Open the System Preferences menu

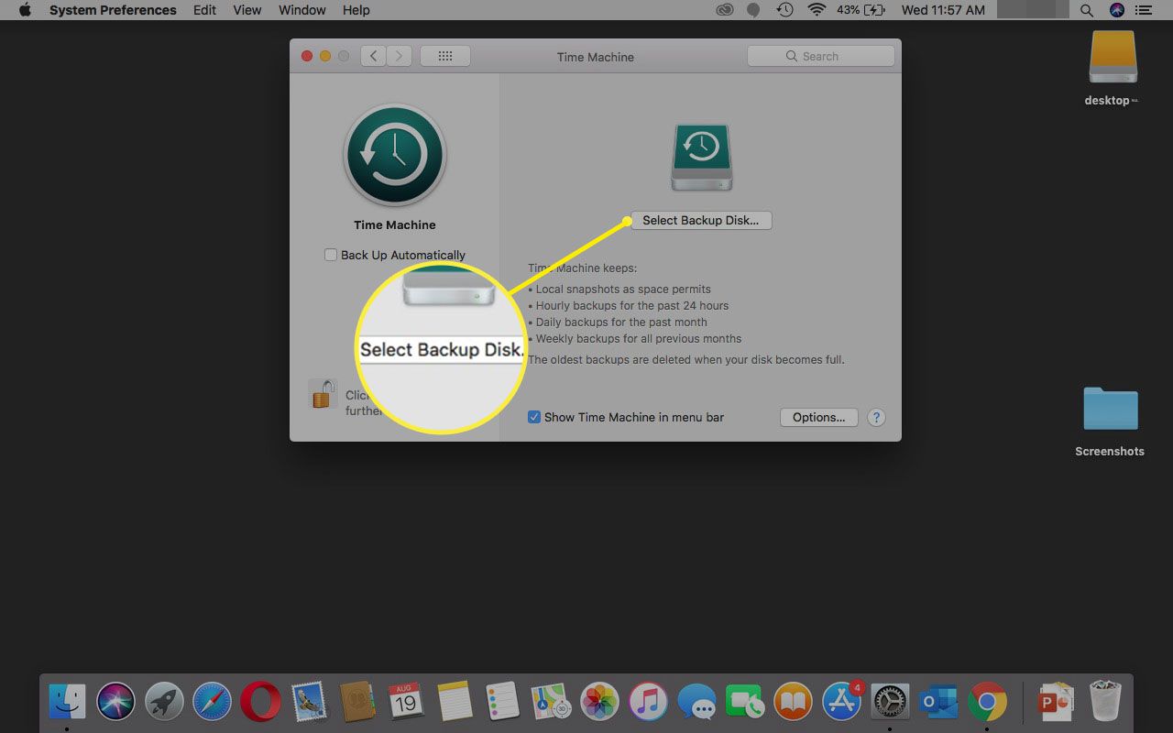point(113,10)
